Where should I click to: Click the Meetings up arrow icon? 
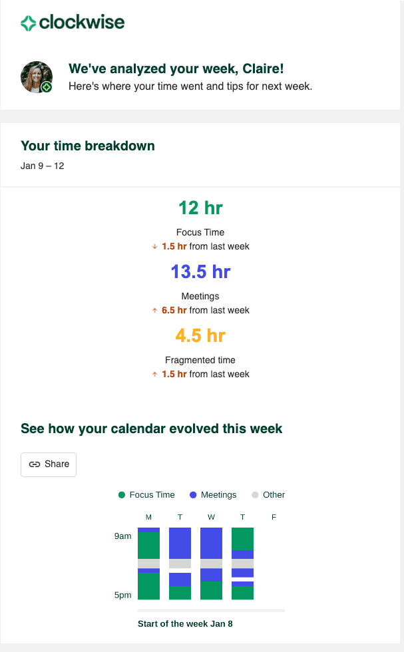[154, 311]
